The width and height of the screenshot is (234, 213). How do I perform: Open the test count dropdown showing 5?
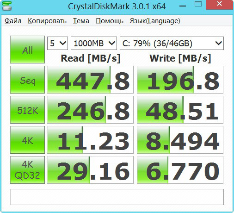(57, 43)
